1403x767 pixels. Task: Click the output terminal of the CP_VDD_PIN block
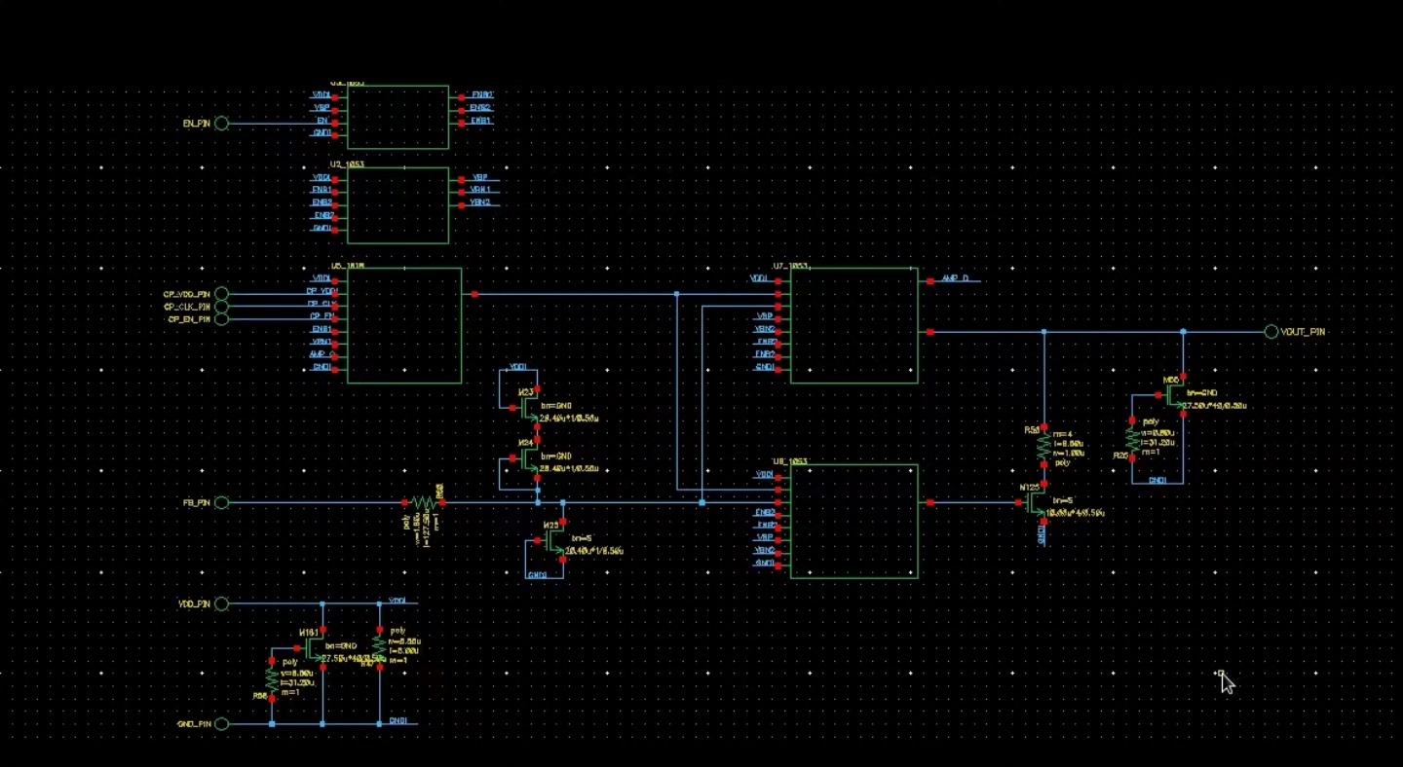474,294
